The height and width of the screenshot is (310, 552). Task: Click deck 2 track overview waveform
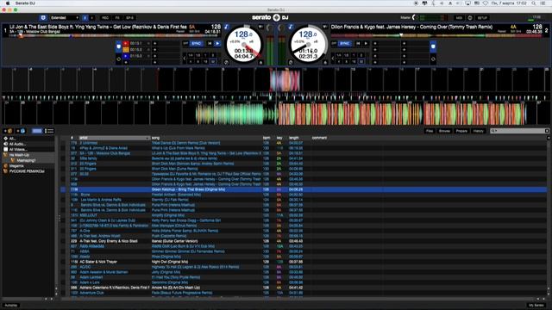point(436,35)
